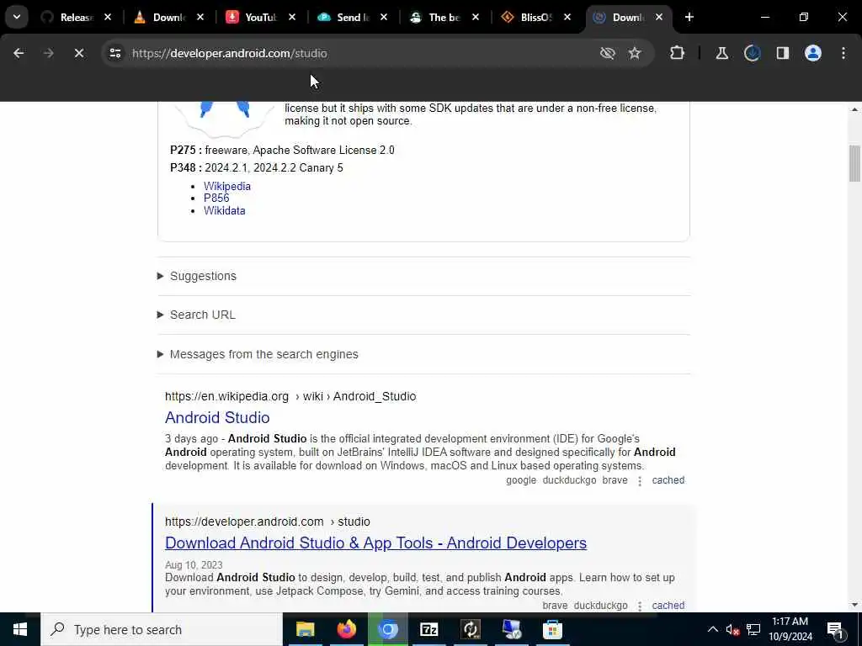Click the crossed-out eye tracking icon

click(x=607, y=53)
